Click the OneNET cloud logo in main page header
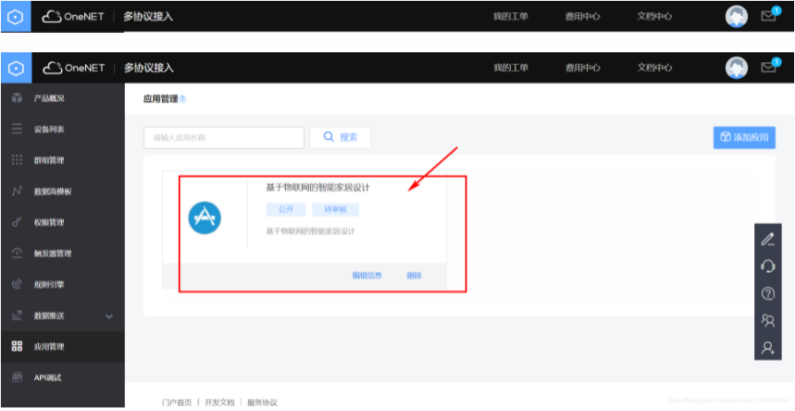This screenshot has width=795, height=411. coord(73,67)
